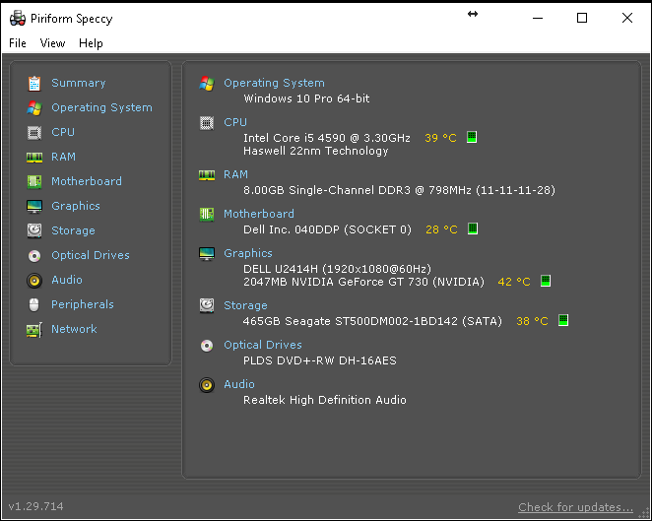Click the CPU temperature green indicator
The width and height of the screenshot is (652, 521).
[x=472, y=138]
